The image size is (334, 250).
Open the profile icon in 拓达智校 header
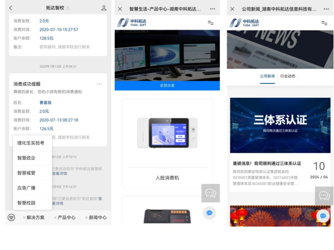click(104, 8)
